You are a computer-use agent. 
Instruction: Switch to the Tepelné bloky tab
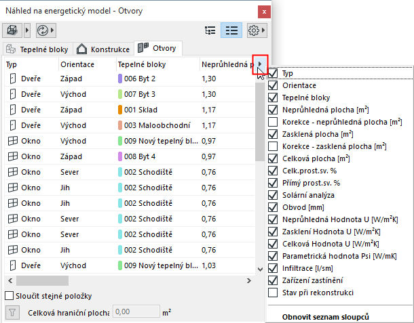37,49
